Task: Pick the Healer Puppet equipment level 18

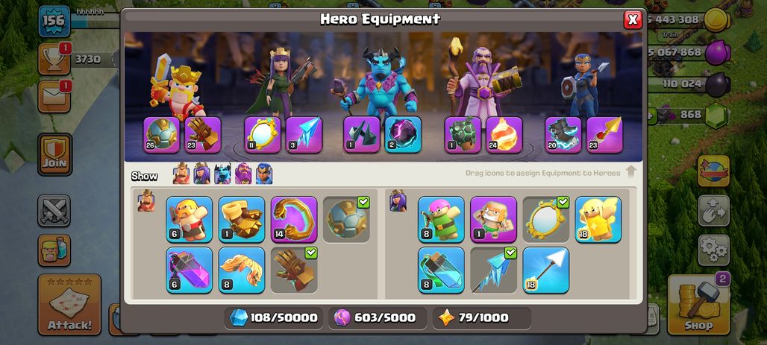Action: tap(598, 219)
